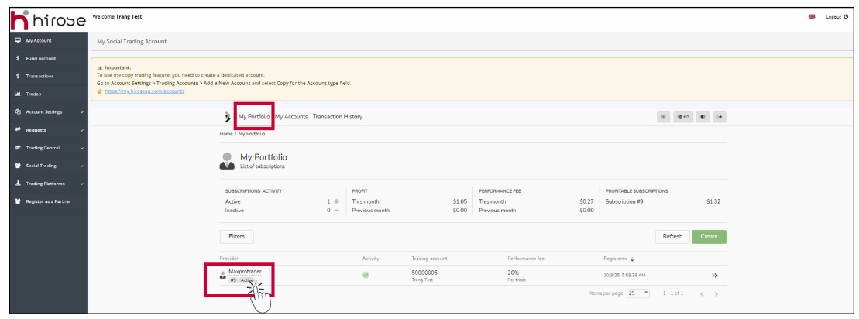Click the green Create button
The height and width of the screenshot is (319, 859).
coord(709,236)
